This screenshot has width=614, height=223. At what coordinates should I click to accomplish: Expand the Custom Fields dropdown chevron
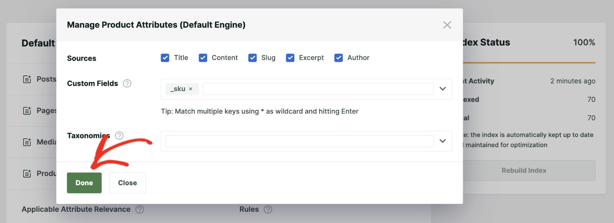(443, 89)
